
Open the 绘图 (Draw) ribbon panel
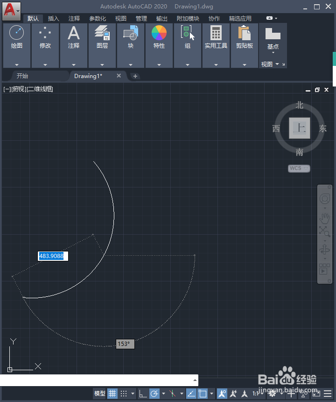(x=17, y=45)
